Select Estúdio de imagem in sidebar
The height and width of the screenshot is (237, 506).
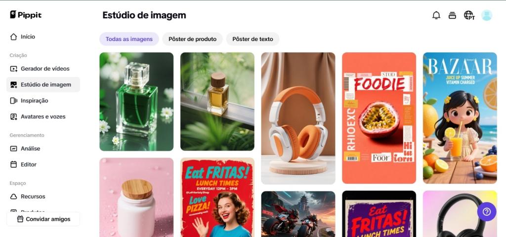(x=43, y=84)
